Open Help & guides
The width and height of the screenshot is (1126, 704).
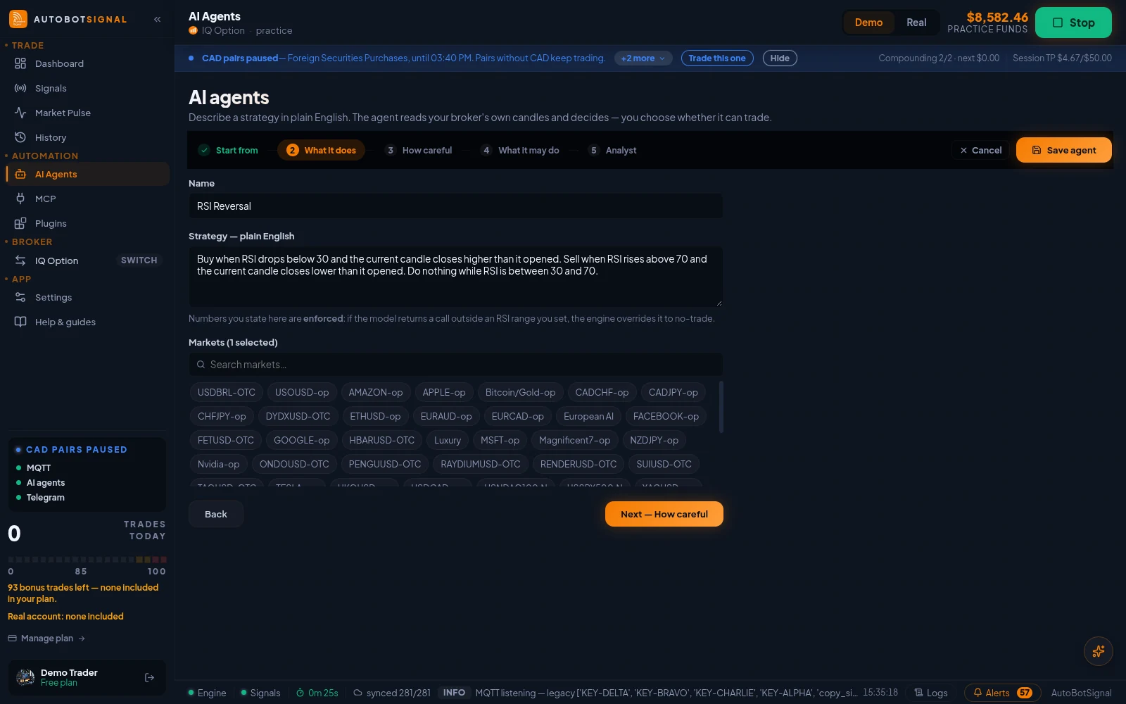click(87, 322)
